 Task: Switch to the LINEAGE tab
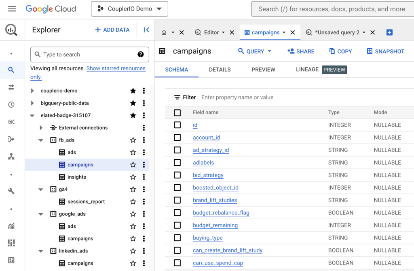(307, 69)
